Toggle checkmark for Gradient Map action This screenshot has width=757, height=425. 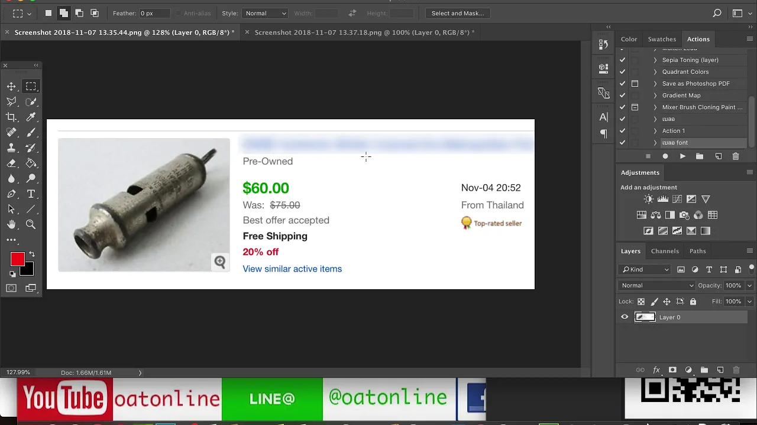(622, 96)
